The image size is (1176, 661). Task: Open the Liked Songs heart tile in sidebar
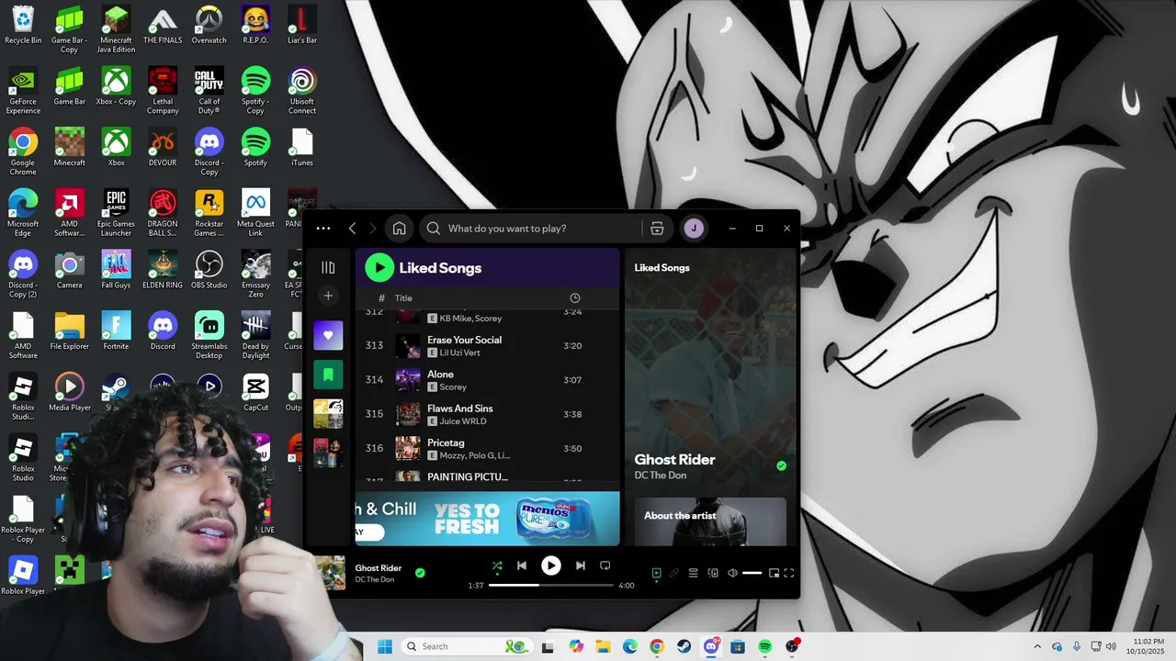point(328,335)
